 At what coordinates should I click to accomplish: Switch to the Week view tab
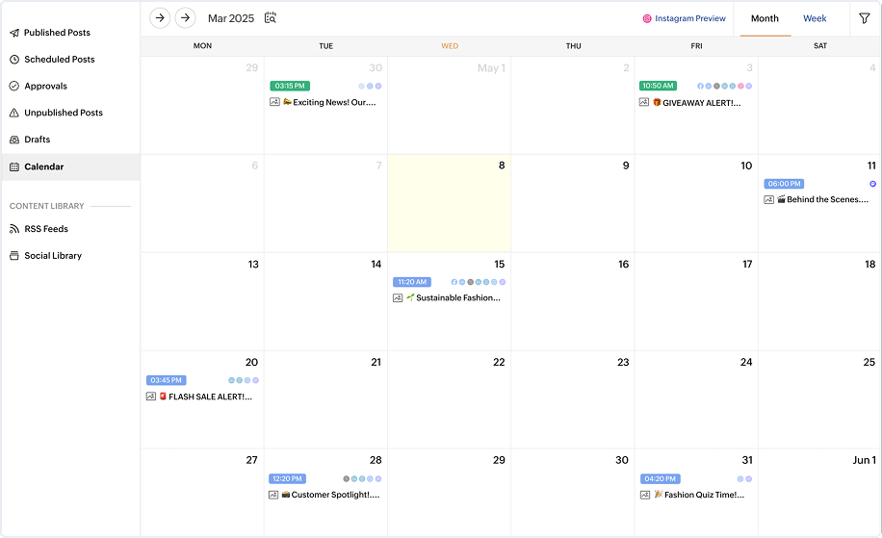point(815,18)
